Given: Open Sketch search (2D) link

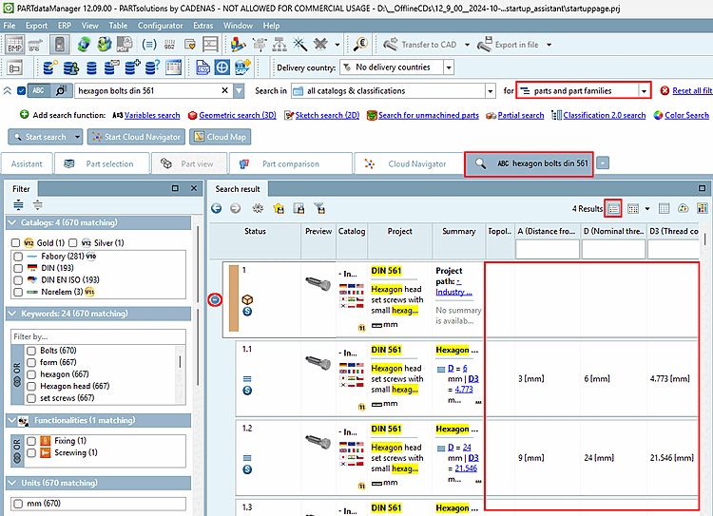Looking at the screenshot, I should (327, 116).
